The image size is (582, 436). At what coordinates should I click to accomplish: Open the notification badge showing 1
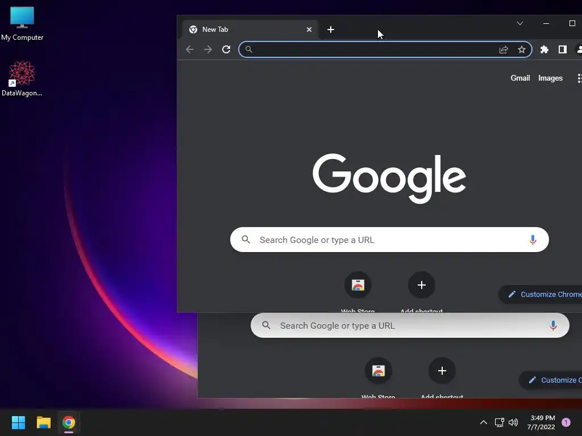tap(566, 422)
